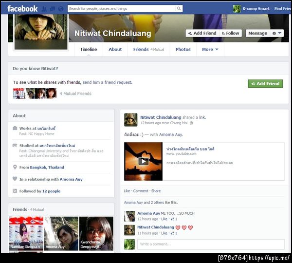Open Nitiwat Chindaluang post author name

pyautogui.click(x=161, y=117)
